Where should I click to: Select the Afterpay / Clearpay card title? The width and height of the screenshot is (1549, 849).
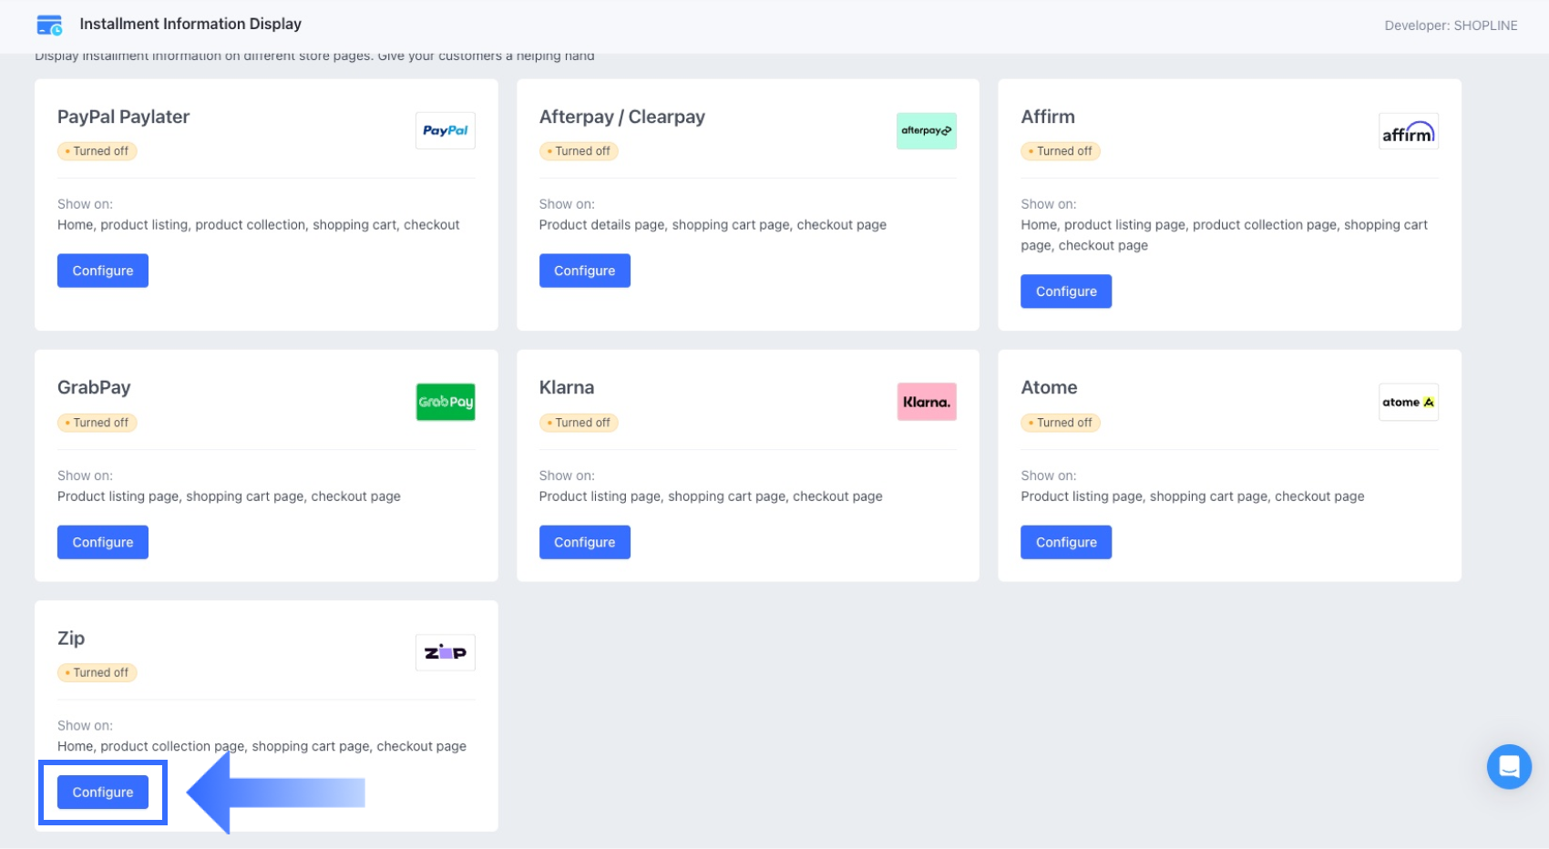click(621, 117)
